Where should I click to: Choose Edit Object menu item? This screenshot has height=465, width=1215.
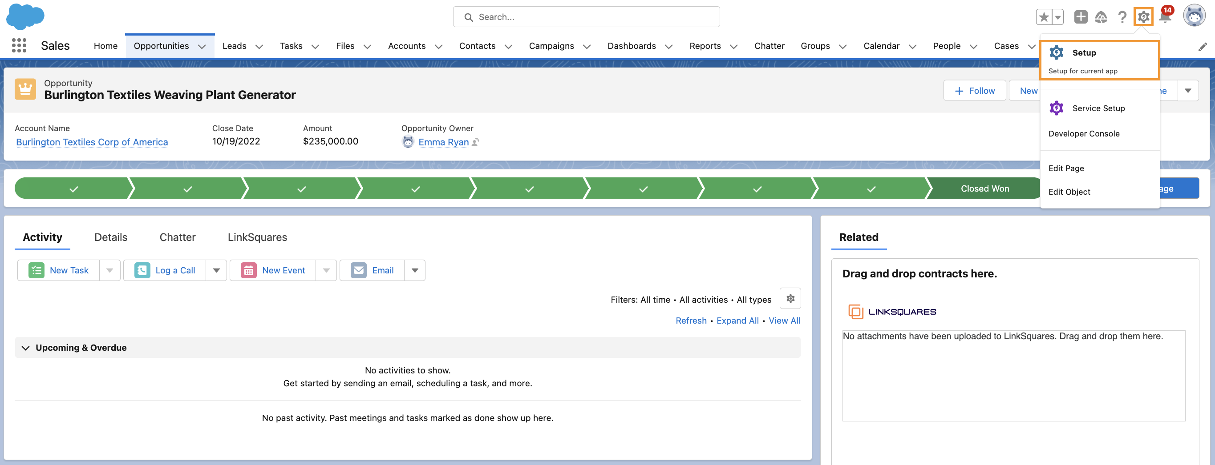(x=1099, y=192)
